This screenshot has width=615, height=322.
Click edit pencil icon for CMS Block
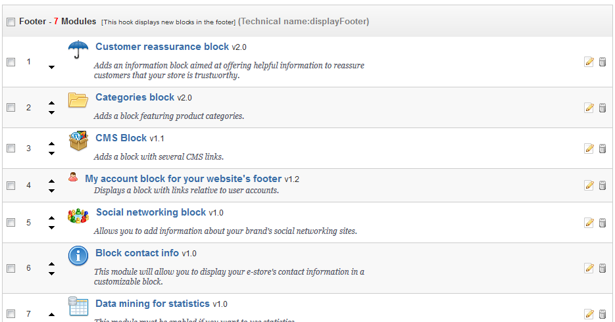click(x=589, y=149)
